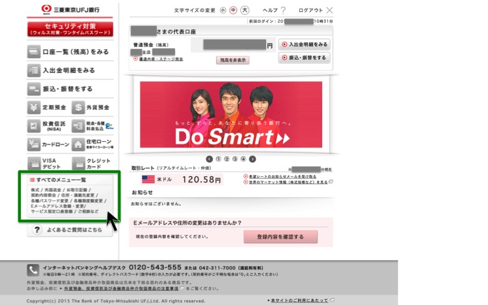Image resolution: width=488 pixels, height=305 pixels.
Task: Open 優遇内容・ステージ照会 link
Action: point(161,59)
